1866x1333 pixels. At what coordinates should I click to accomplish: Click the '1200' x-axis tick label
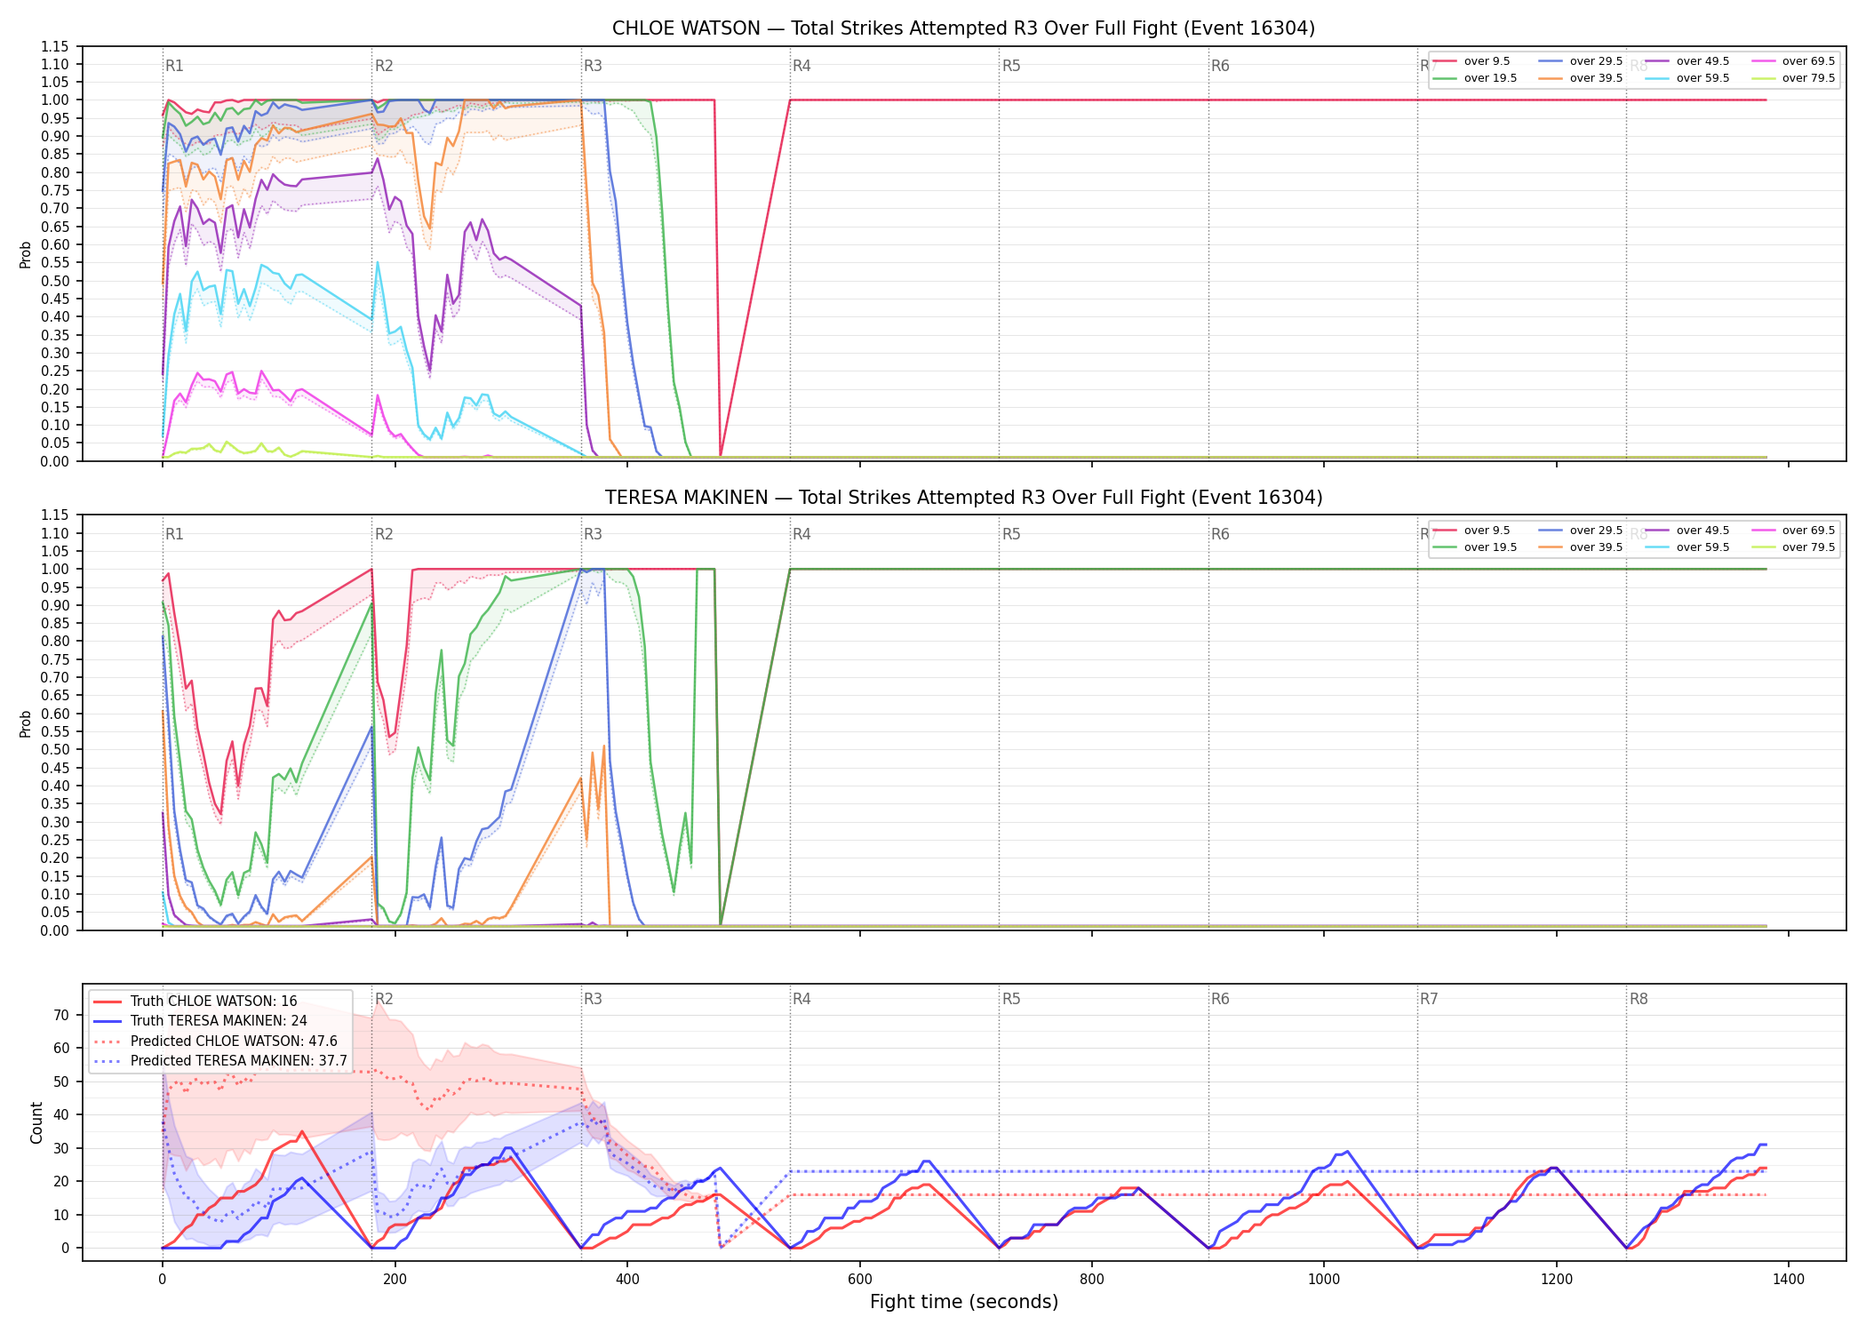pyautogui.click(x=1557, y=1280)
